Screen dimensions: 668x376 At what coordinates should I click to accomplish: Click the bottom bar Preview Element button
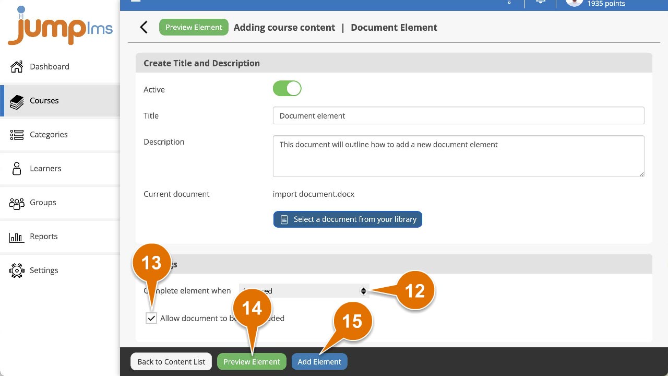[252, 361]
